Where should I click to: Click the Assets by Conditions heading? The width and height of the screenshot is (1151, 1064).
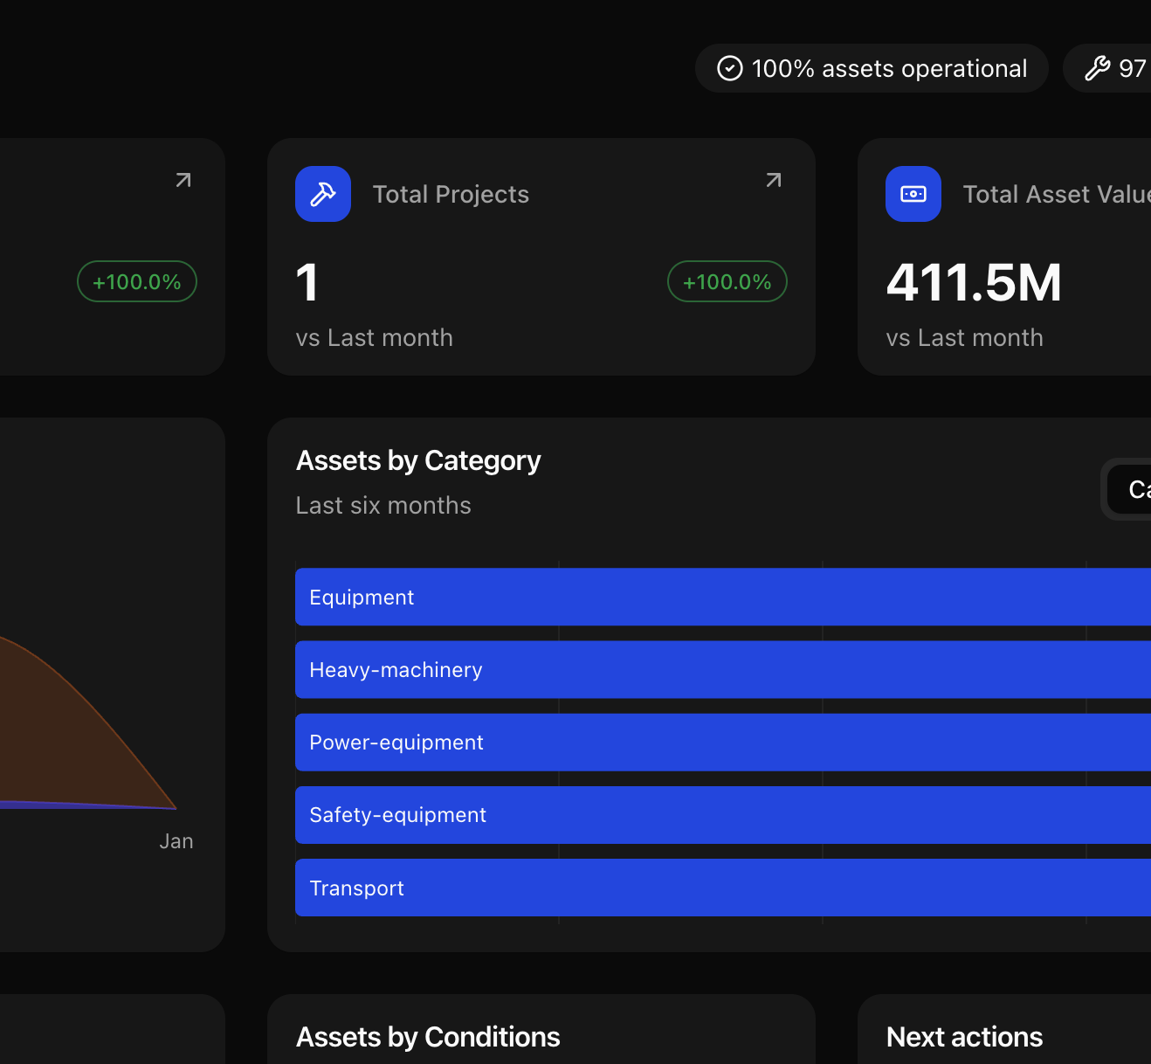428,1037
